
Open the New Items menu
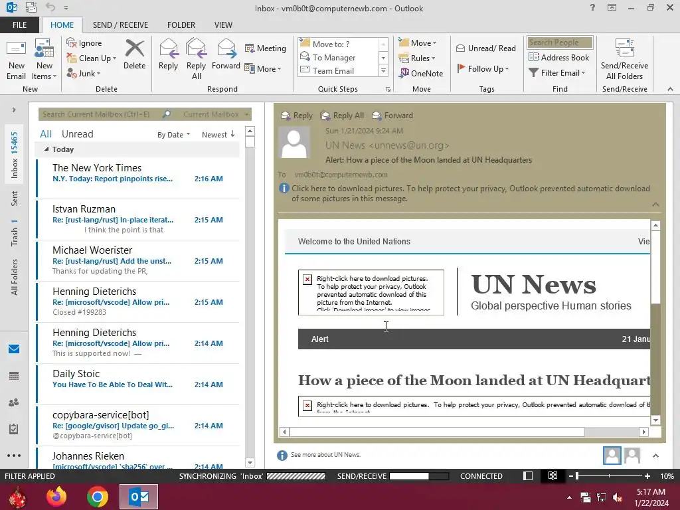pyautogui.click(x=44, y=60)
